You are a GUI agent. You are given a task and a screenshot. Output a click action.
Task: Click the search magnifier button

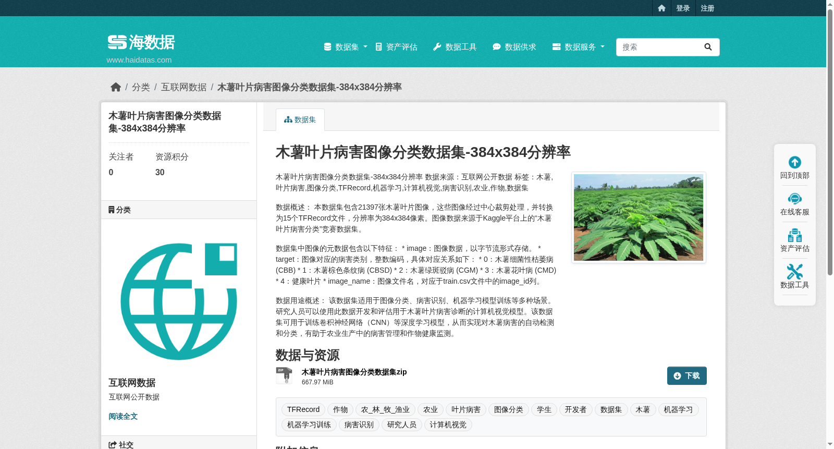coord(708,47)
